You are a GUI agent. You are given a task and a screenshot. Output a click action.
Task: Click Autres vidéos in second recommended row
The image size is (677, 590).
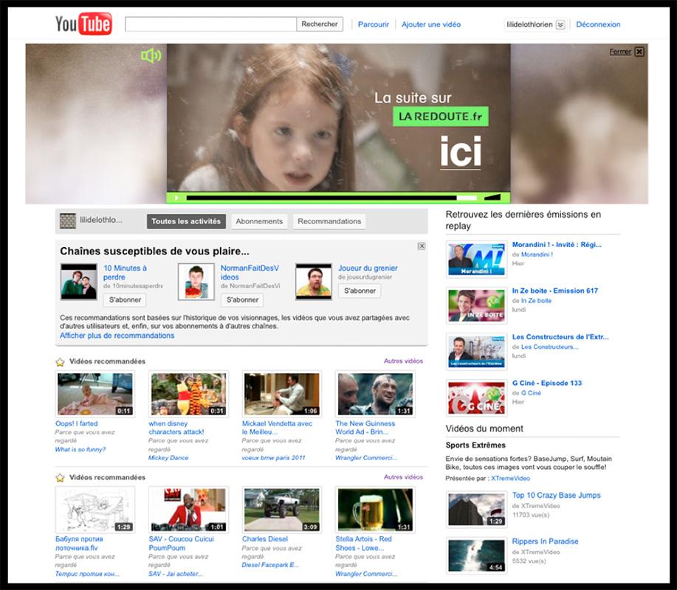pyautogui.click(x=403, y=477)
